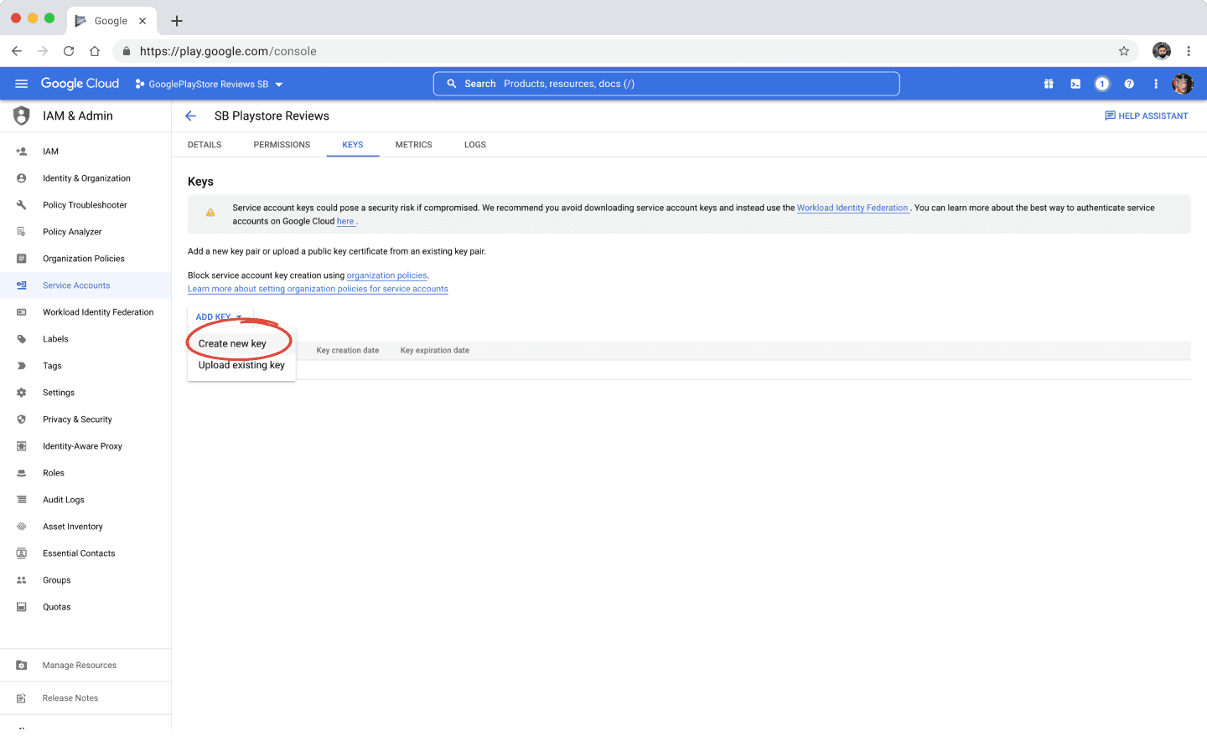This screenshot has width=1207, height=751.
Task: Click the Roles hat icon in sidebar
Action: 22,473
